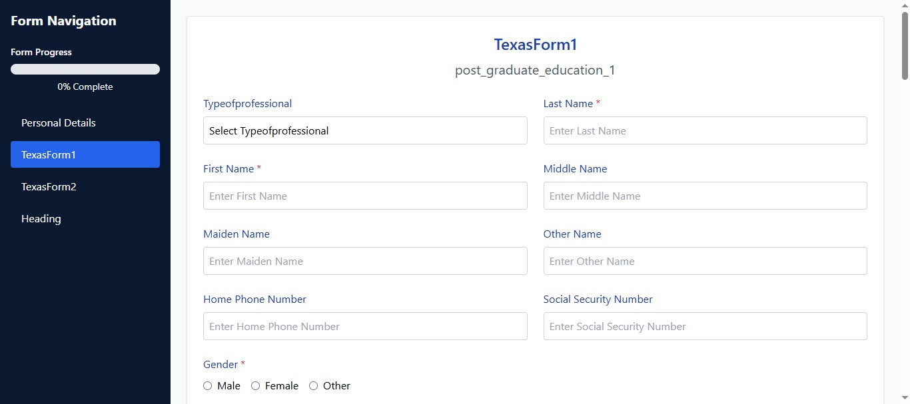Switch to TexasForm2 in the sidebar
Viewport: 910px width, 404px height.
(85, 186)
